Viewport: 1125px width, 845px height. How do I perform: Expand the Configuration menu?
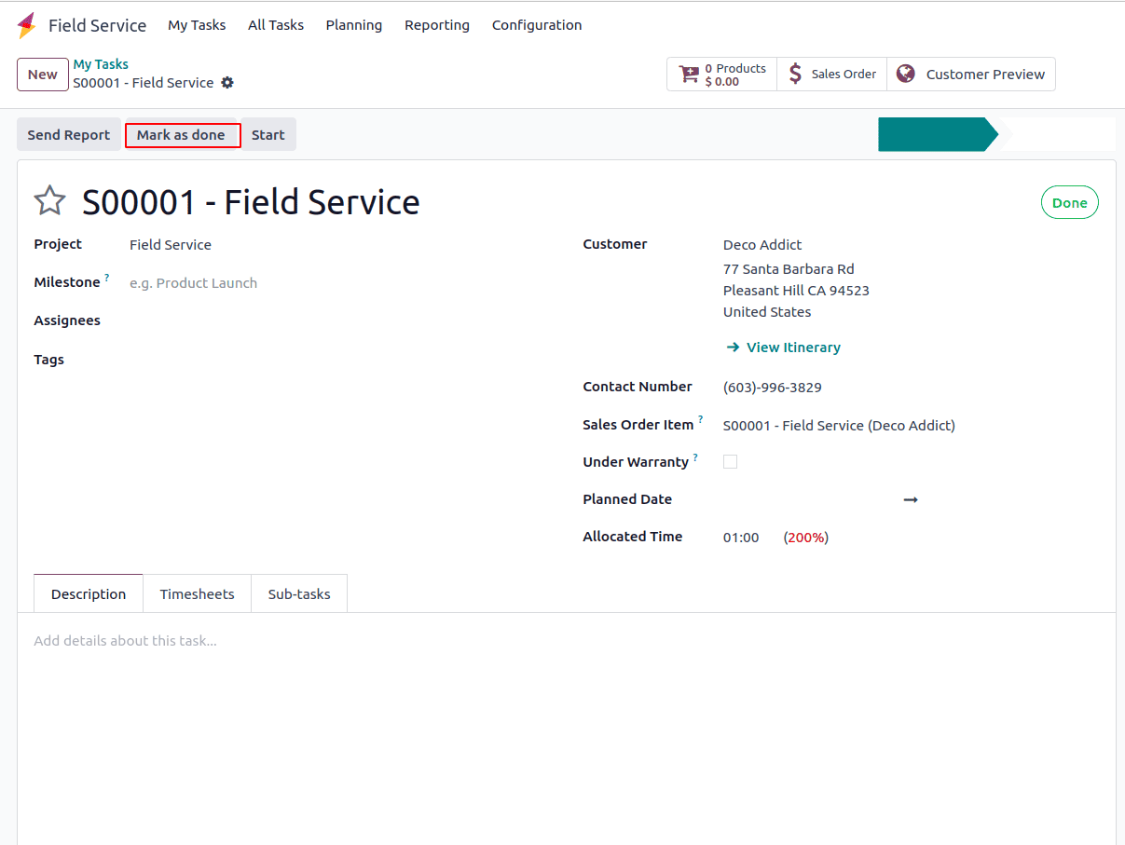click(x=536, y=25)
